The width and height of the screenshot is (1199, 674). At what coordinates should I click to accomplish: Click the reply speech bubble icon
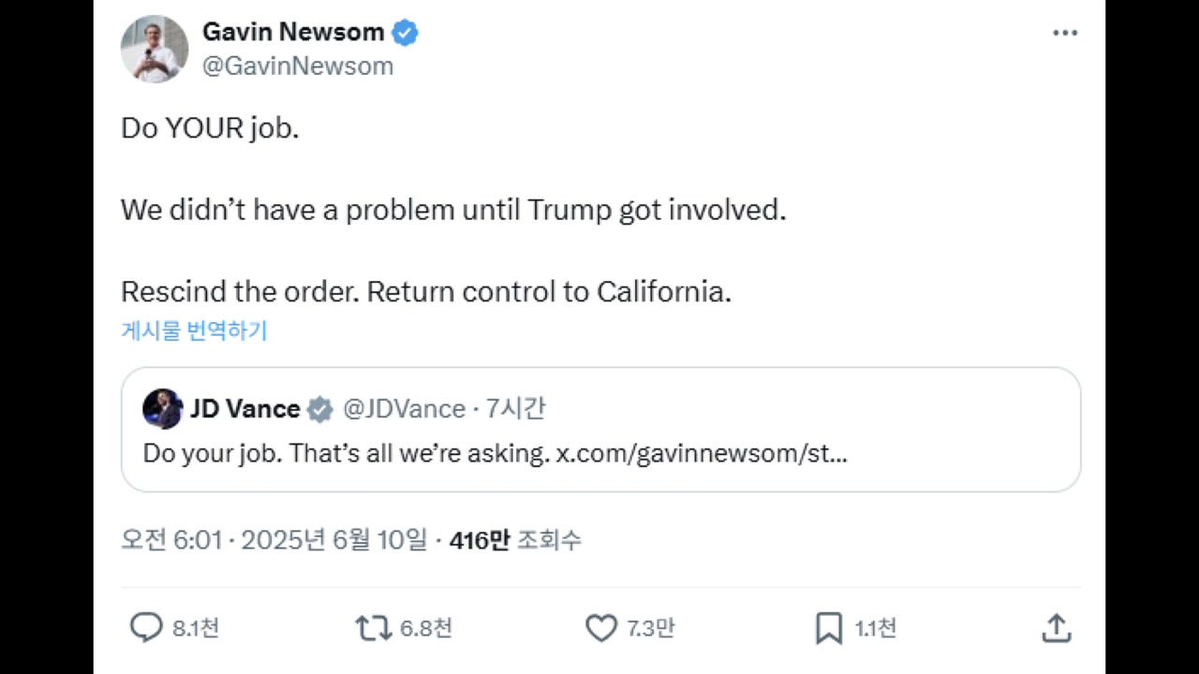pos(146,627)
